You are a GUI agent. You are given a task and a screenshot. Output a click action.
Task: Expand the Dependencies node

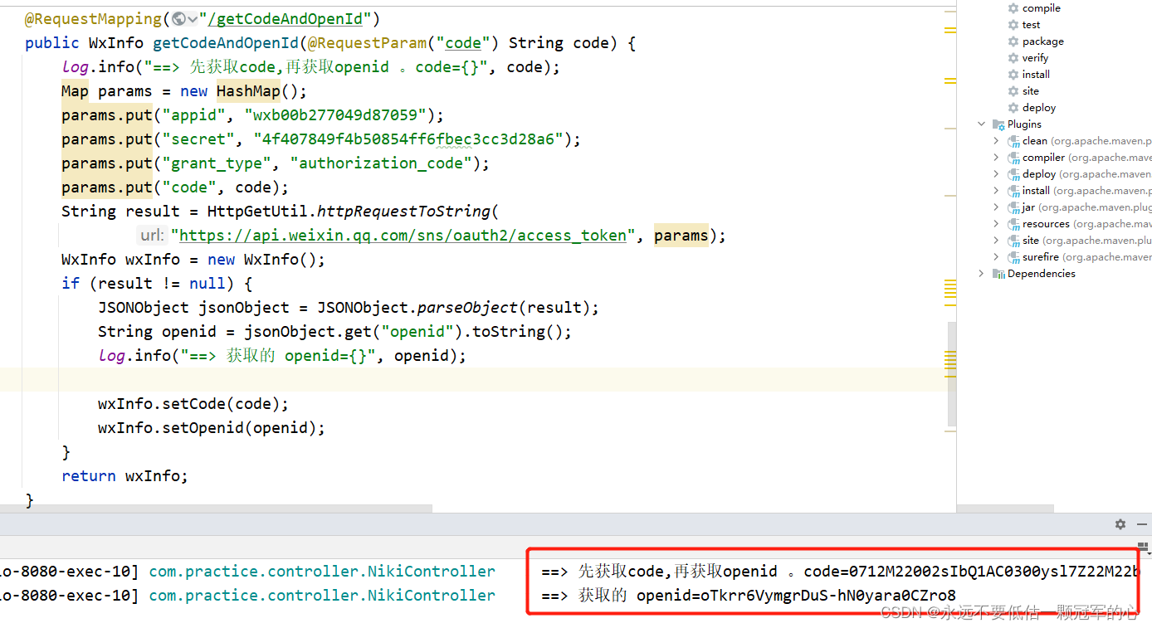pyautogui.click(x=982, y=274)
